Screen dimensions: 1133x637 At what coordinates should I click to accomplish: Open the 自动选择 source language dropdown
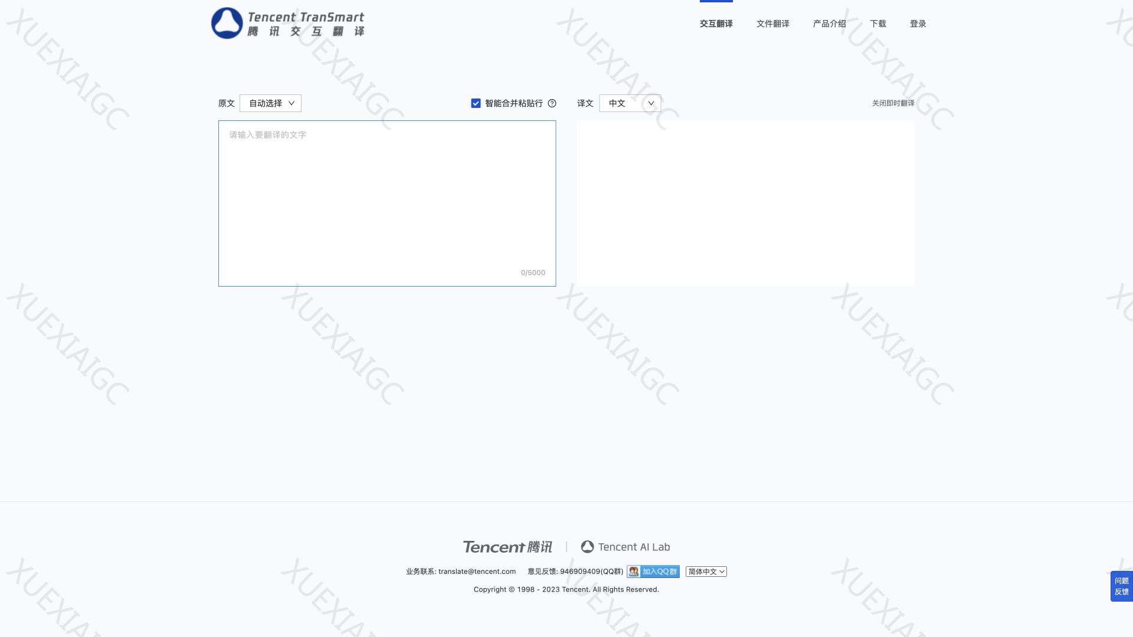(x=270, y=103)
